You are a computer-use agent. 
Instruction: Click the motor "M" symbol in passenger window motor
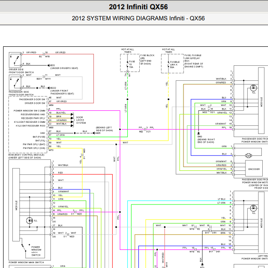[249, 155]
